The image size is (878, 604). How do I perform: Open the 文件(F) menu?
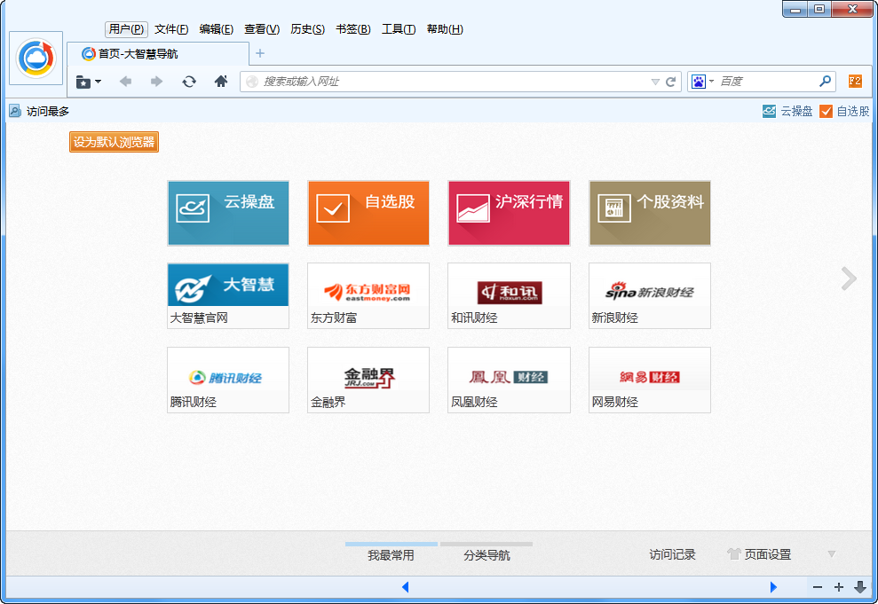[171, 29]
